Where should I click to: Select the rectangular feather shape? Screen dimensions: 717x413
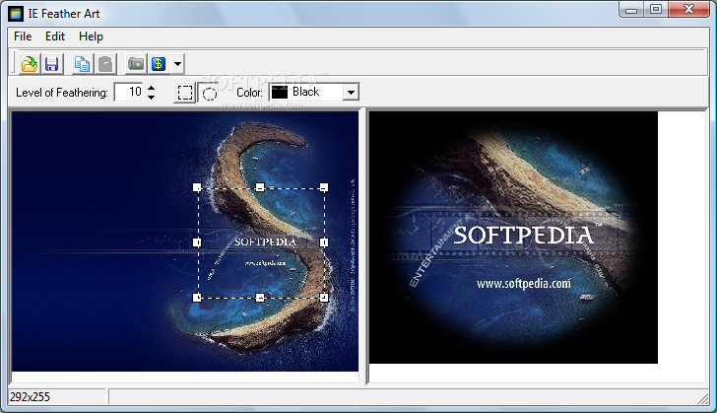click(185, 93)
